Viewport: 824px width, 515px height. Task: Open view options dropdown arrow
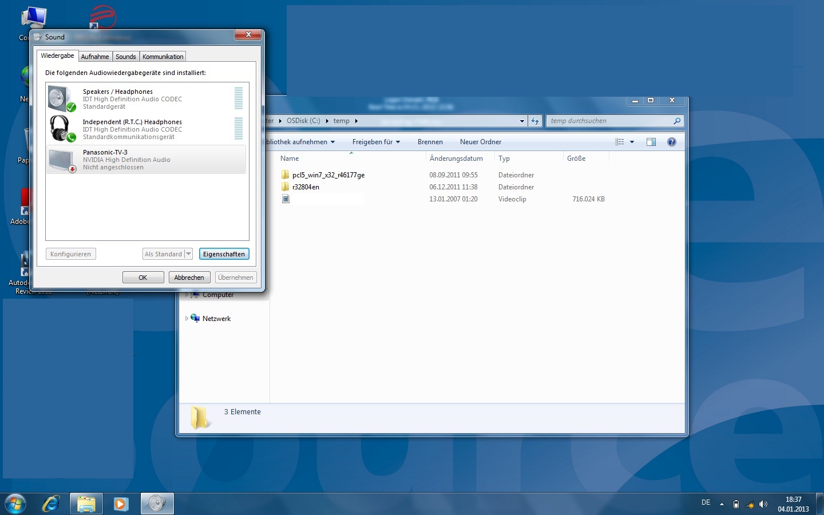click(632, 142)
